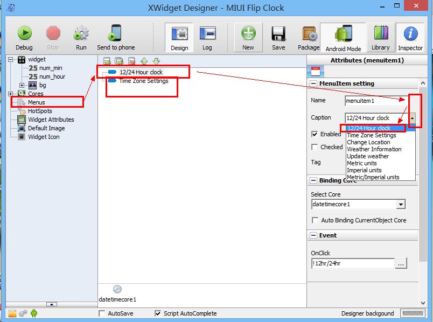Click gears settings icon in status bar

(x=23, y=313)
